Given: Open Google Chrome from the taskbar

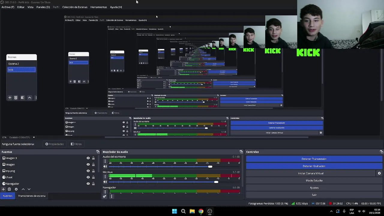Looking at the screenshot, I should point(201,211).
